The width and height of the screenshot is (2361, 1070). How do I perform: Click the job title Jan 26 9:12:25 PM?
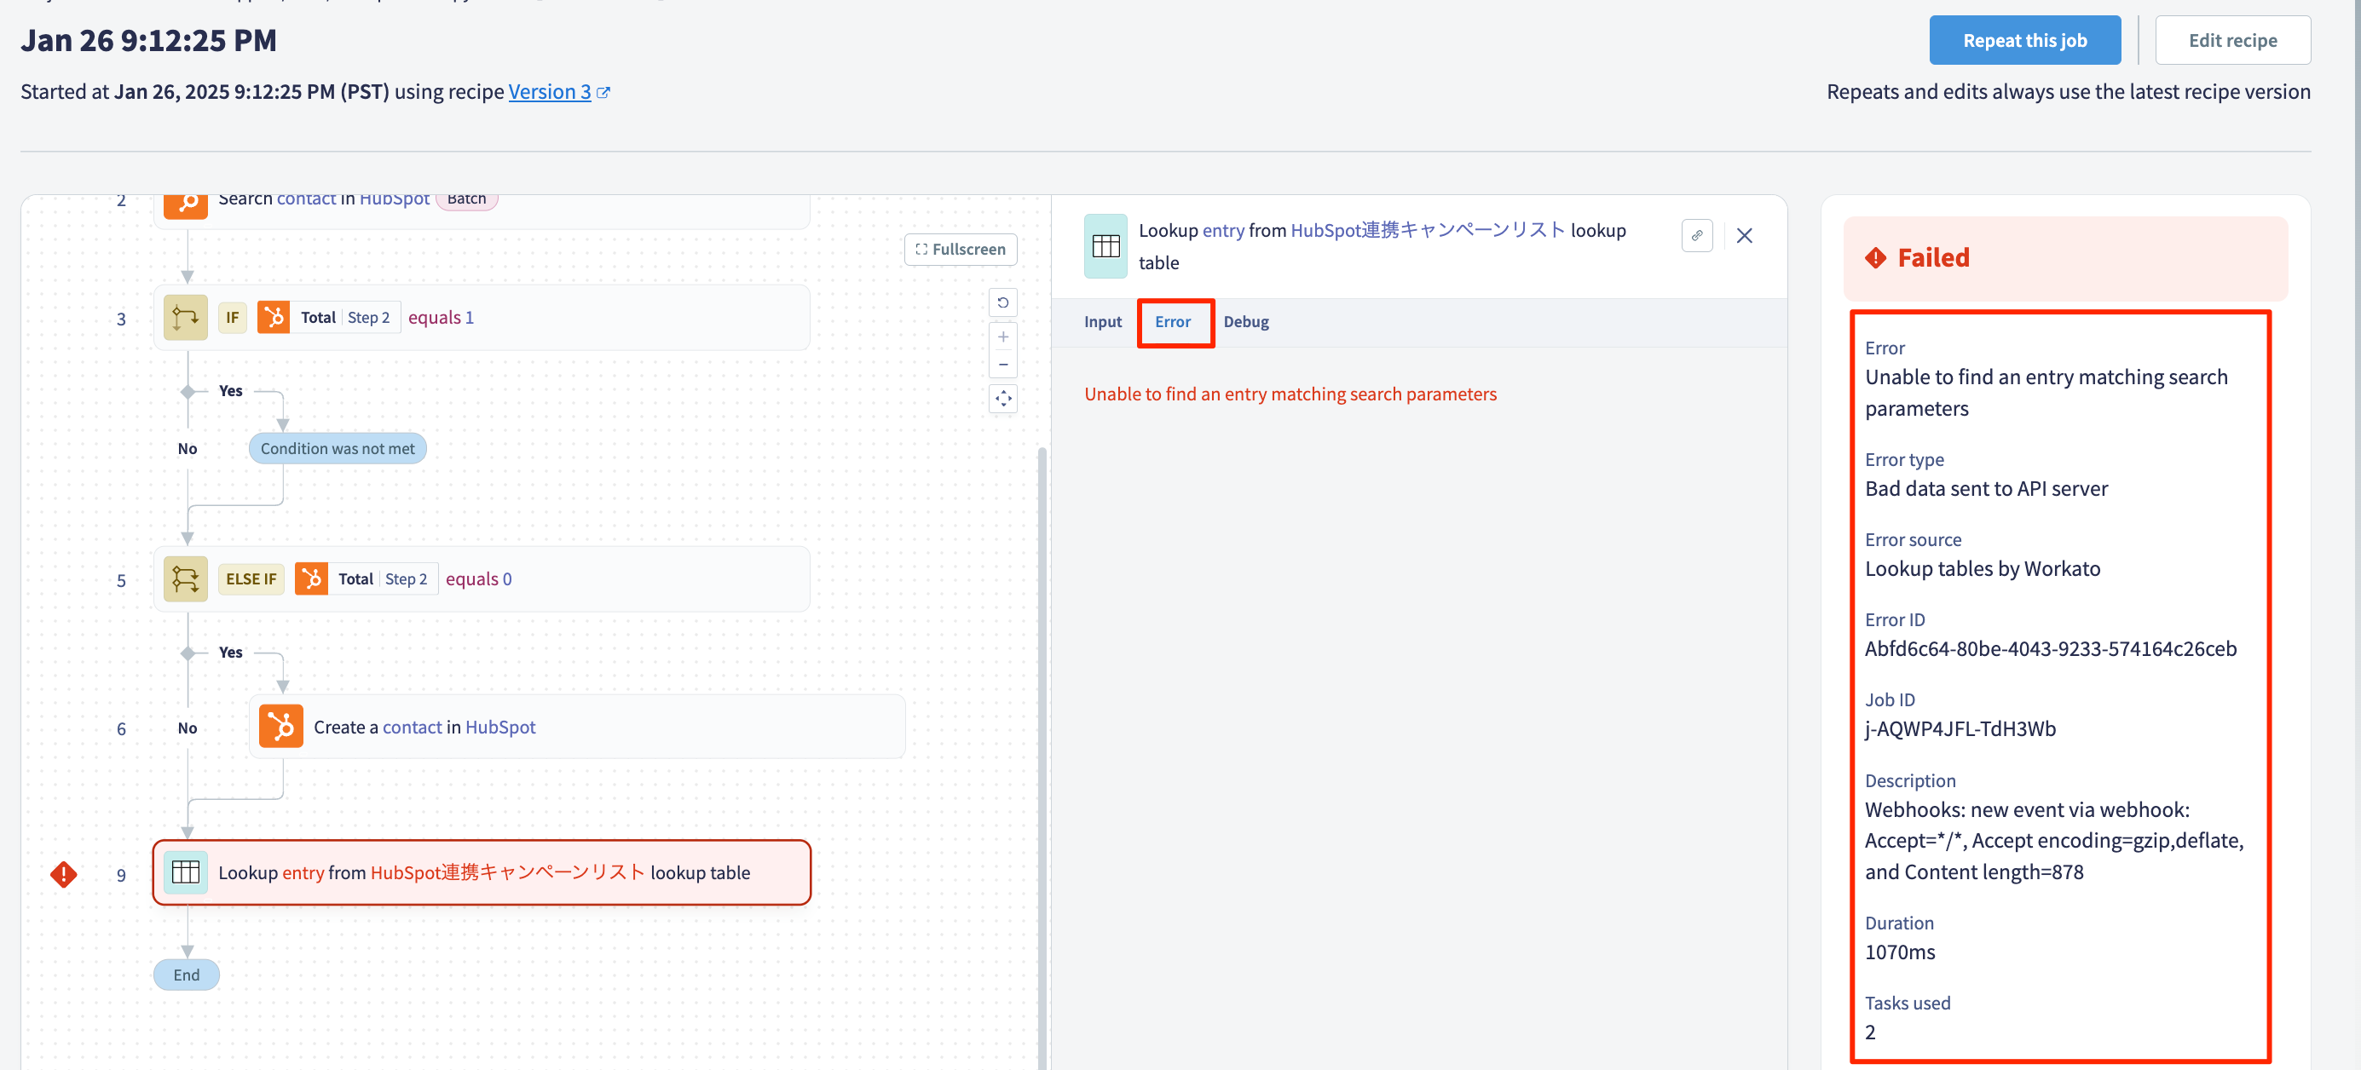pos(148,40)
